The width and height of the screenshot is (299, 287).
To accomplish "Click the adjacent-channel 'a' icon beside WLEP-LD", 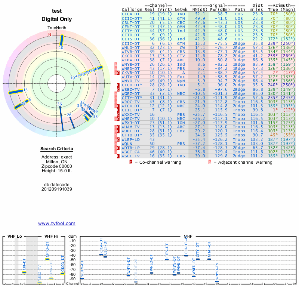I will (115, 139).
